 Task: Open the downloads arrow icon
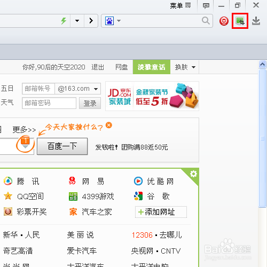click(x=256, y=21)
